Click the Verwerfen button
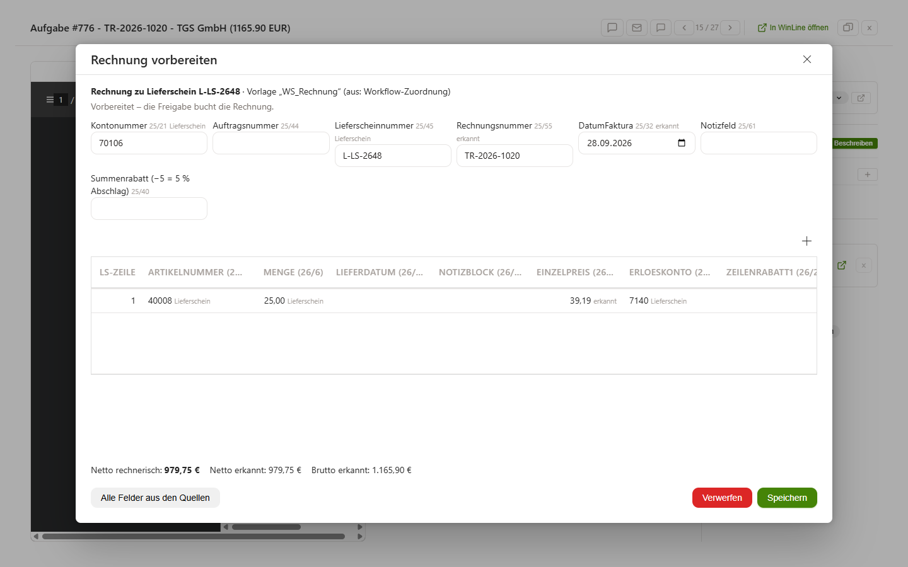Image resolution: width=908 pixels, height=567 pixels. pos(722,498)
